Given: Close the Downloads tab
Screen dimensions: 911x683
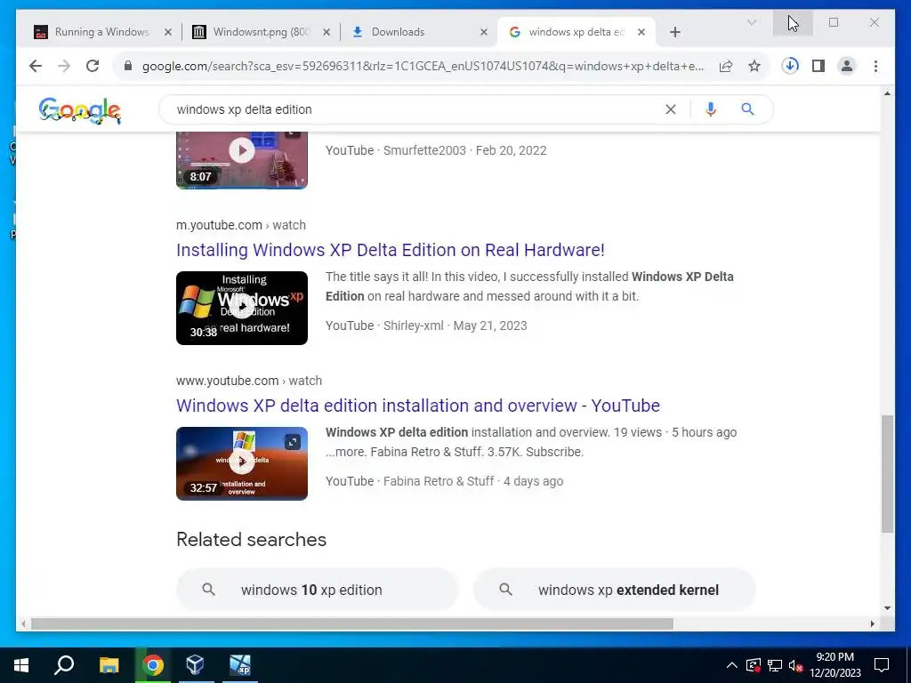Looking at the screenshot, I should coord(483,32).
